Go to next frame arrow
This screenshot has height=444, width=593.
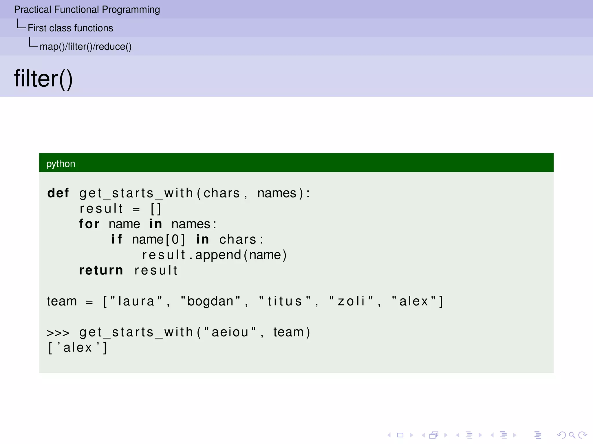[446, 435]
